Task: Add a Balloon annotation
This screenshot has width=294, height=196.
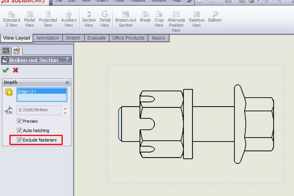Action: [215, 17]
